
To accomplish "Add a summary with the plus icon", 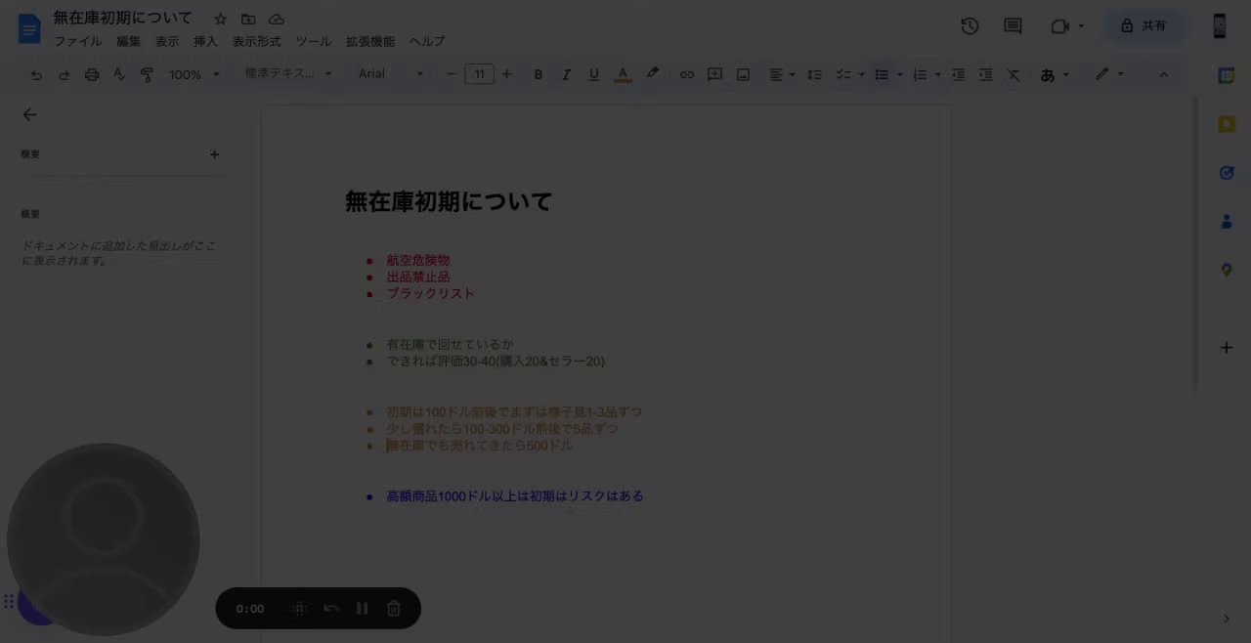I will (x=215, y=154).
